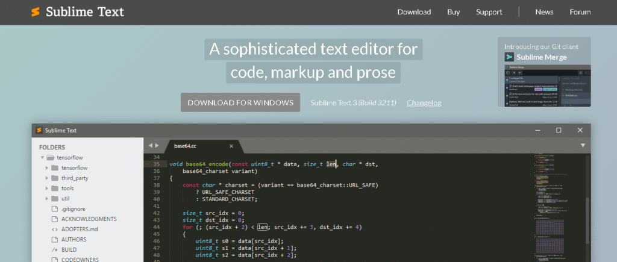Go to previous tab with left arrow
This screenshot has height=262, width=617.
pyautogui.click(x=150, y=146)
